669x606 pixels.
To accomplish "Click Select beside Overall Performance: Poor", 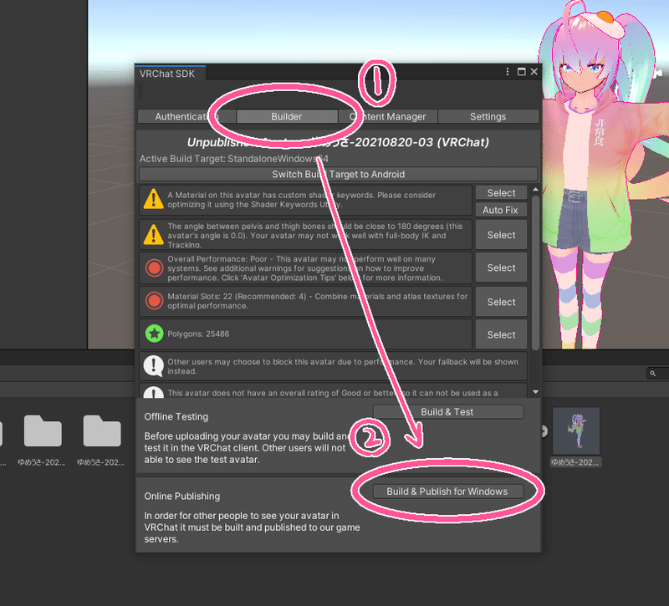I will pyautogui.click(x=501, y=267).
